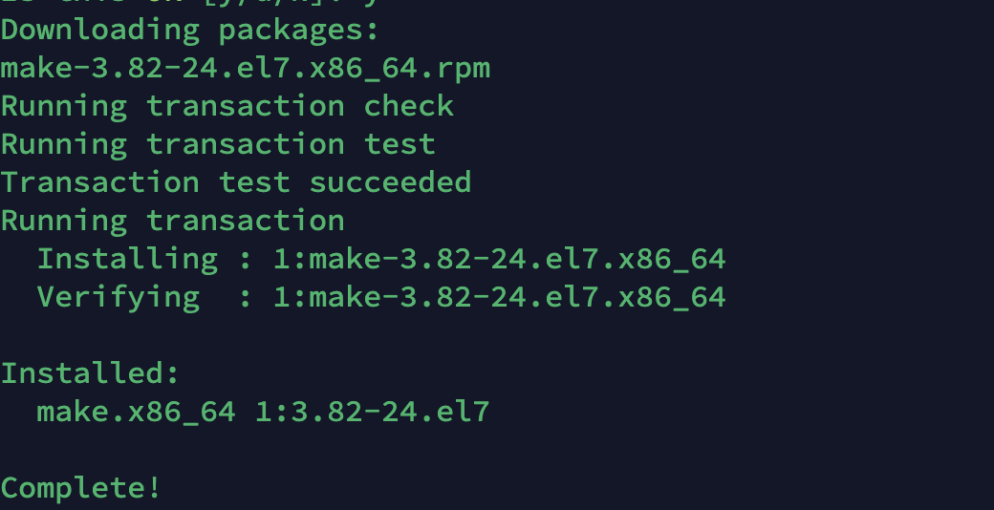Click the "Complete!" message
Viewport: 994px width, 510px height.
click(81, 488)
